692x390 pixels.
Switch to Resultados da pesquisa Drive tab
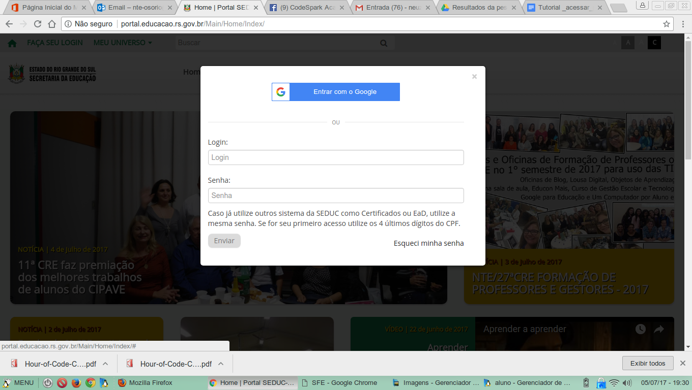coord(479,8)
